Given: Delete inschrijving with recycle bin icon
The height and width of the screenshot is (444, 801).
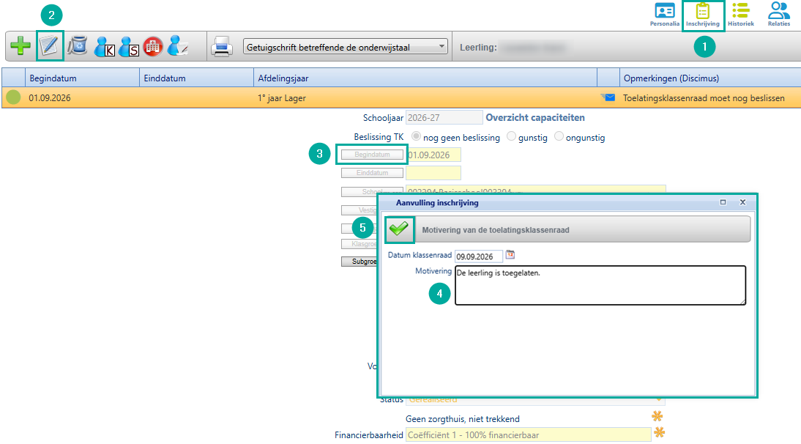Looking at the screenshot, I should (78, 46).
